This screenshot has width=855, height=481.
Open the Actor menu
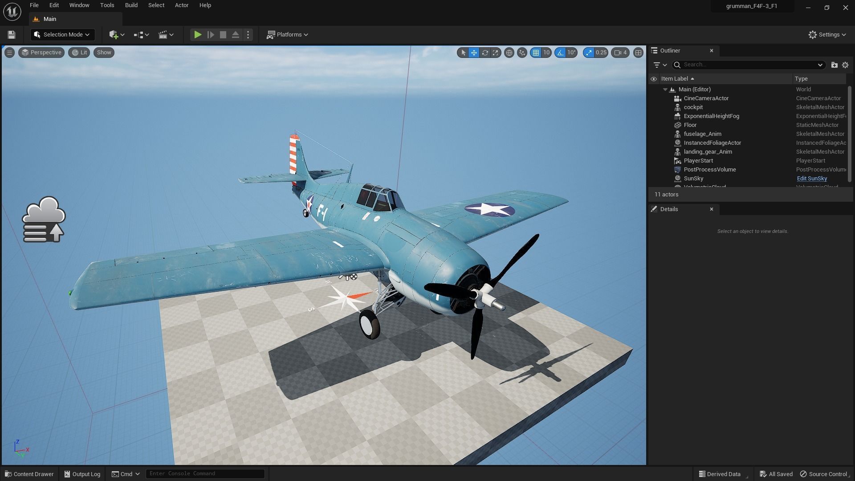click(181, 5)
